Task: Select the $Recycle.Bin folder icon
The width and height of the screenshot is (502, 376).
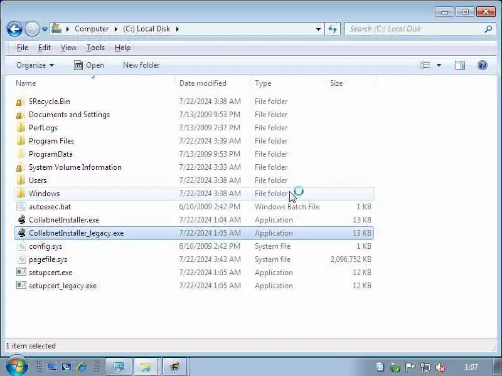Action: click(21, 102)
